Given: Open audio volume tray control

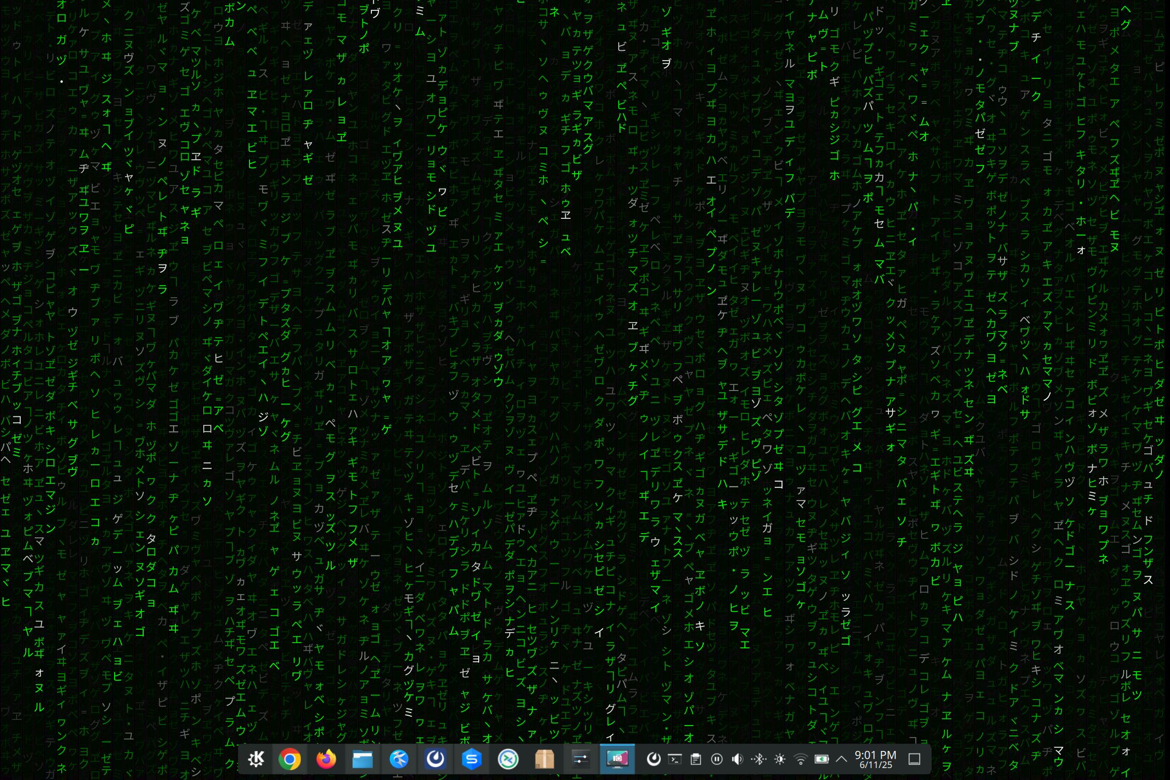Looking at the screenshot, I should (737, 759).
